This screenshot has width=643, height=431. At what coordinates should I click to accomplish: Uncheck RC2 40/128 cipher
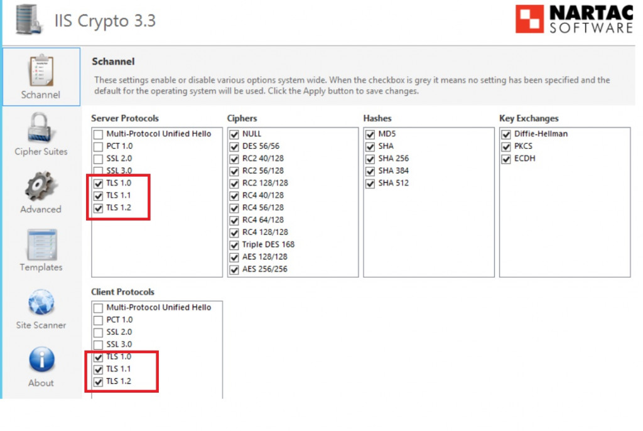234,159
